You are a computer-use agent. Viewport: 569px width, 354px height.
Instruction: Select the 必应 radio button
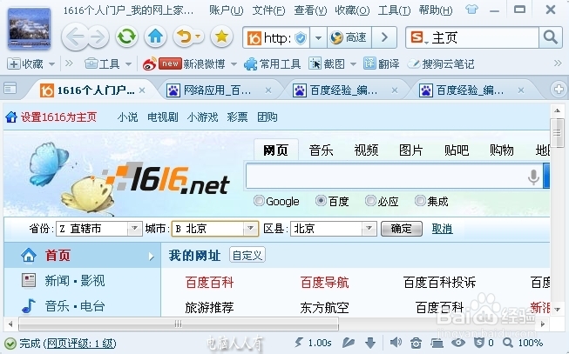click(x=370, y=200)
